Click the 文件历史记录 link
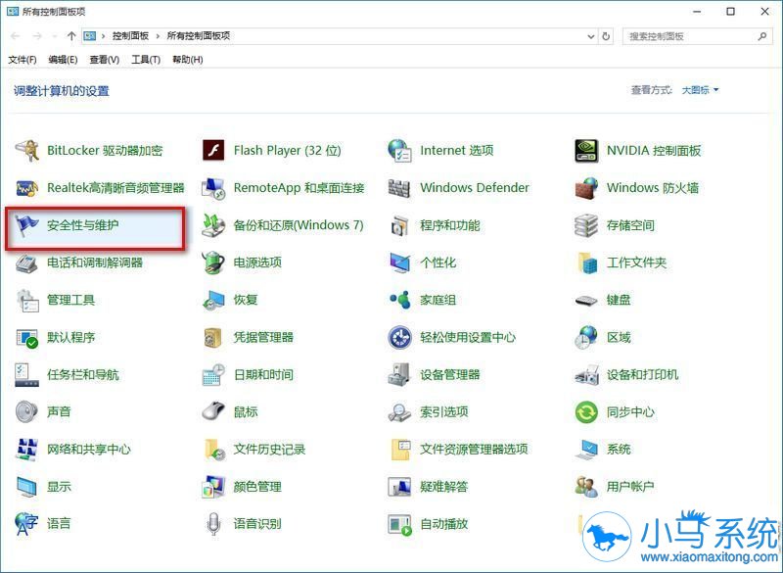This screenshot has height=573, width=783. (x=270, y=450)
